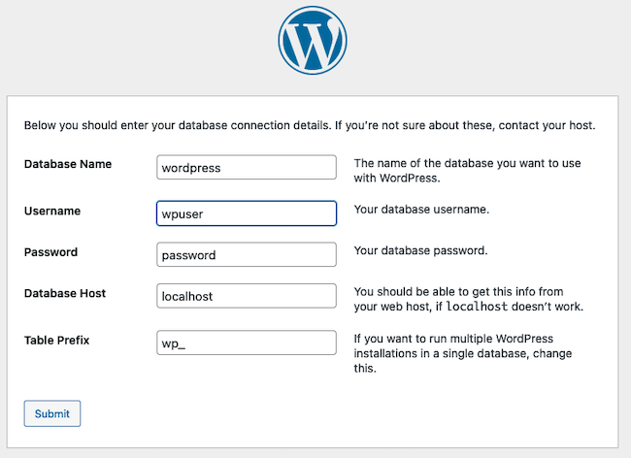Click the bold Password label
Image resolution: width=631 pixels, height=458 pixels.
click(x=50, y=252)
